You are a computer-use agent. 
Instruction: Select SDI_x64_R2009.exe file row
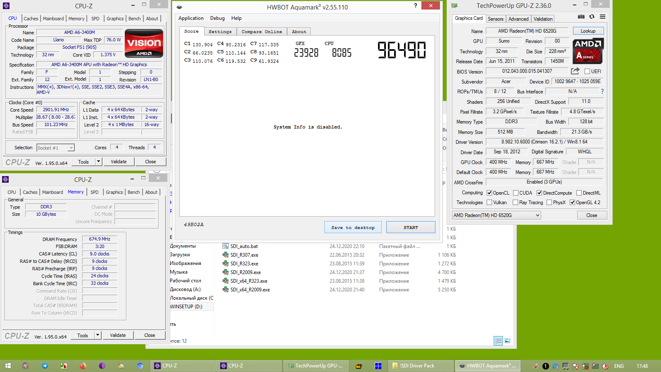tap(339, 290)
